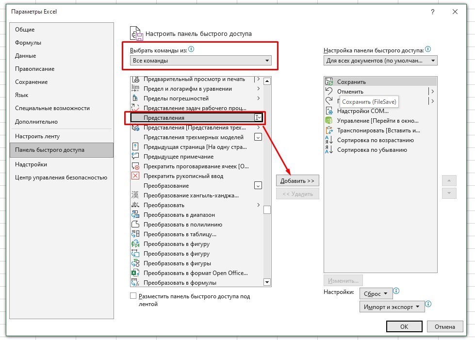Expand the Отменить split arrow in the right list
The height and width of the screenshot is (340, 475).
point(432,91)
